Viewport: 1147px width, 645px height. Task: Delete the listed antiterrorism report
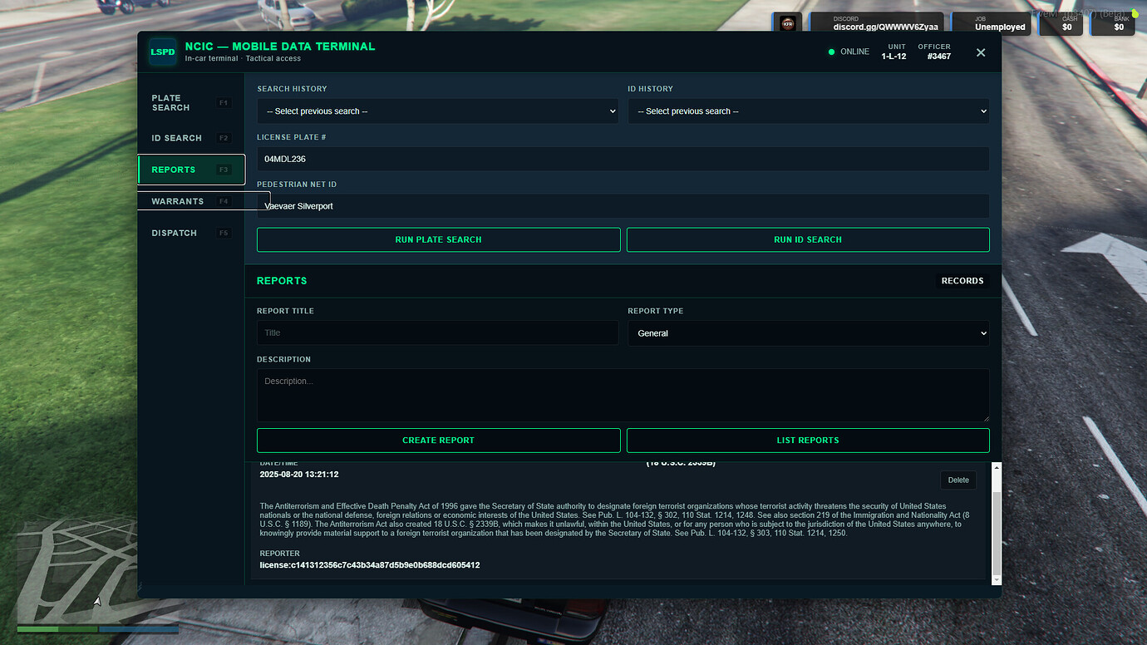point(958,480)
